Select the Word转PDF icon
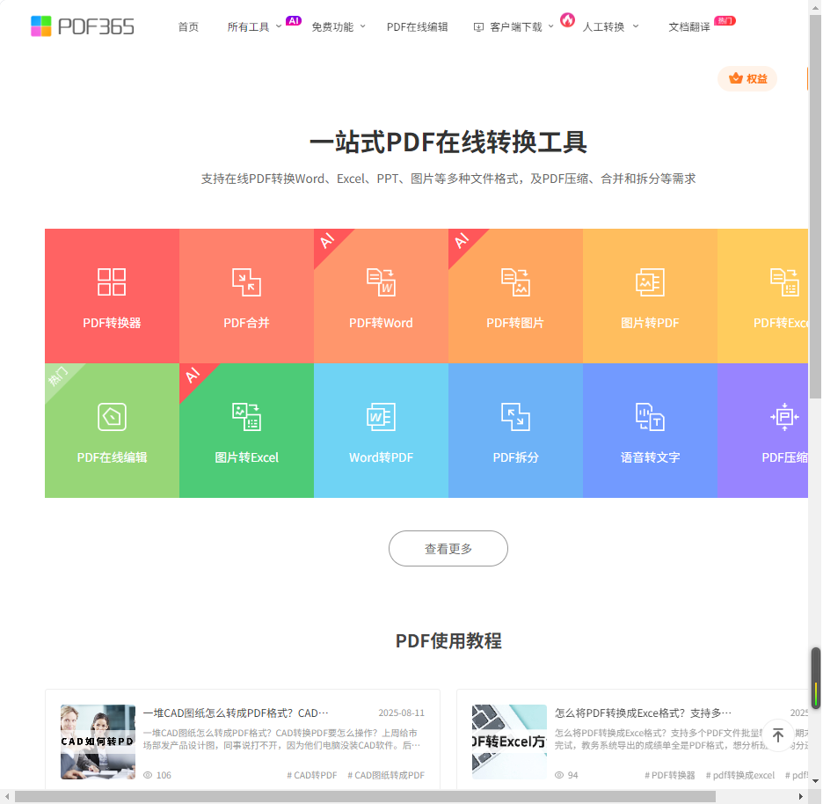Screen dimensions: 823x804 tap(381, 417)
